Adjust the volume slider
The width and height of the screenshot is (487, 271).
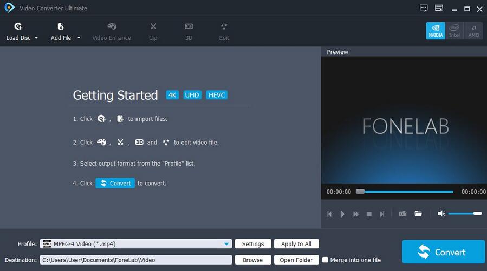point(465,213)
